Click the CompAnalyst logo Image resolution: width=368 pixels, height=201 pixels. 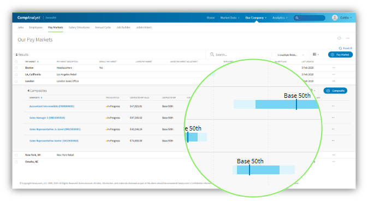click(x=28, y=17)
